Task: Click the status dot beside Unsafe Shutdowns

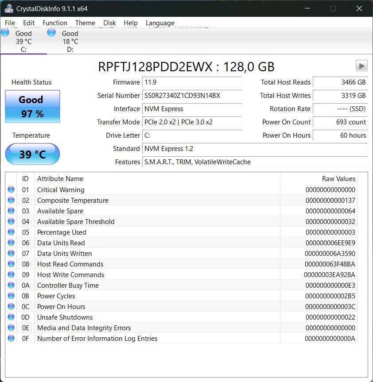Action: pos(11,317)
